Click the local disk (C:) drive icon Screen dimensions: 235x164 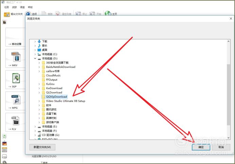point(39,54)
